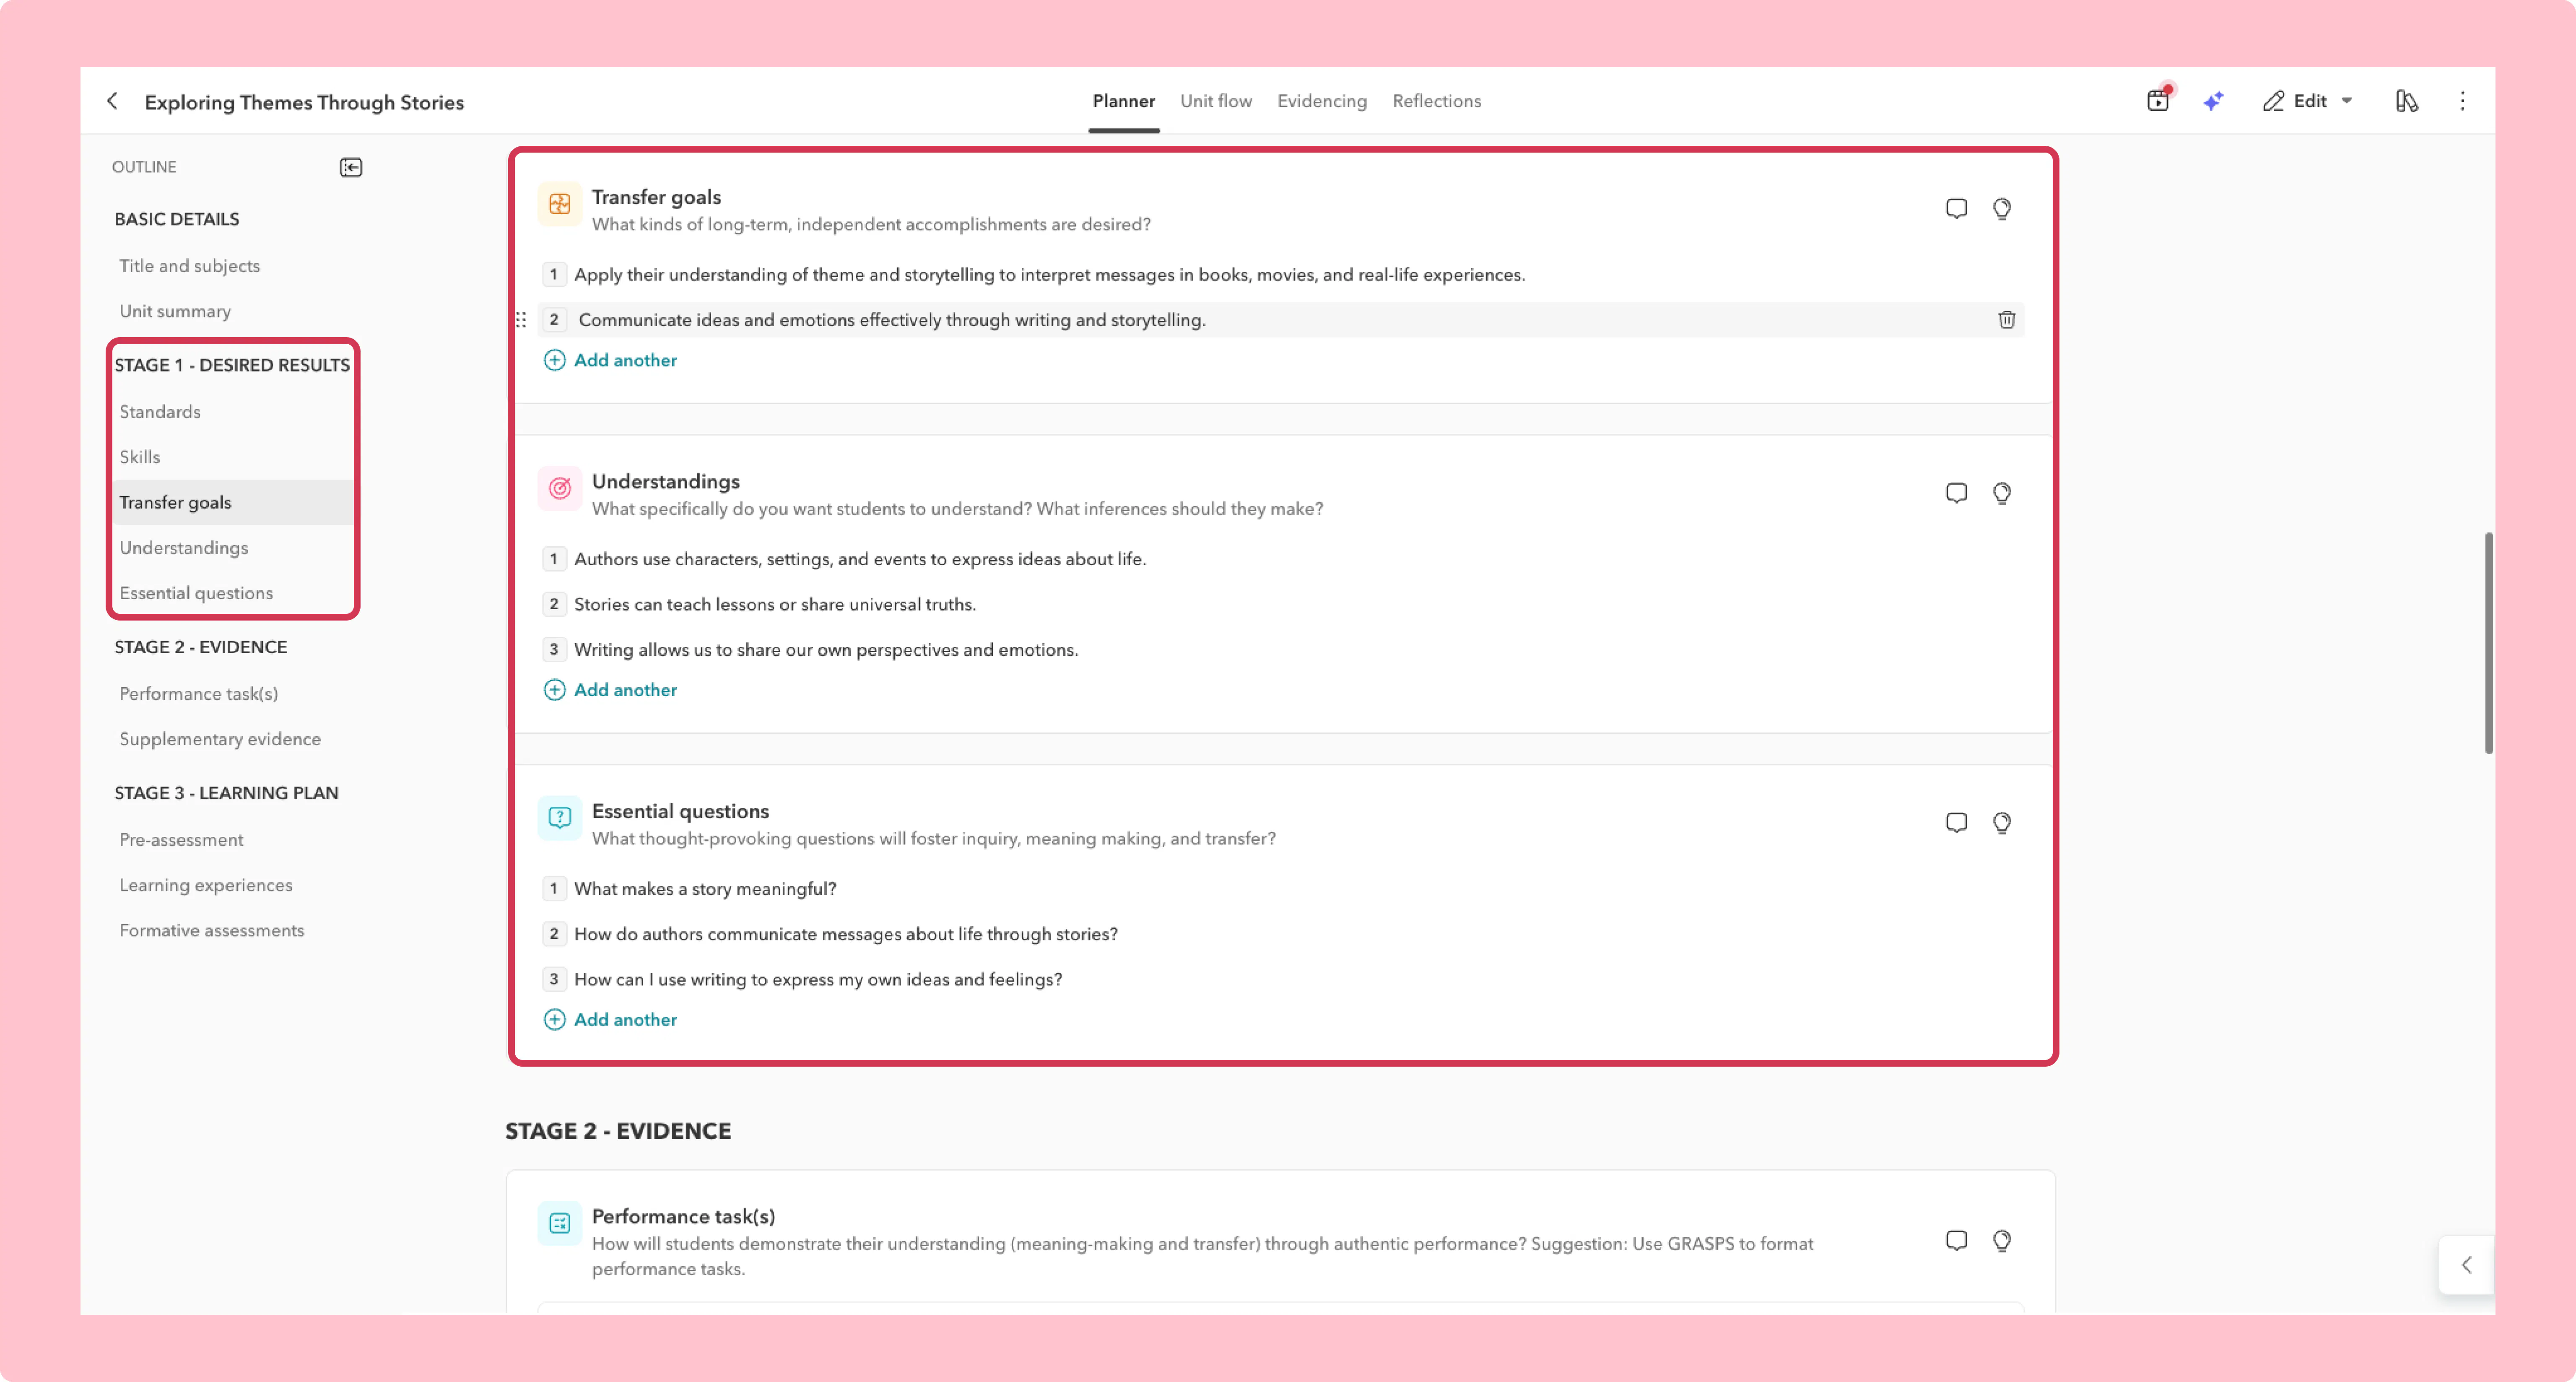Show lightbulb hints for Understandings
Image resolution: width=2576 pixels, height=1382 pixels.
click(x=2002, y=493)
